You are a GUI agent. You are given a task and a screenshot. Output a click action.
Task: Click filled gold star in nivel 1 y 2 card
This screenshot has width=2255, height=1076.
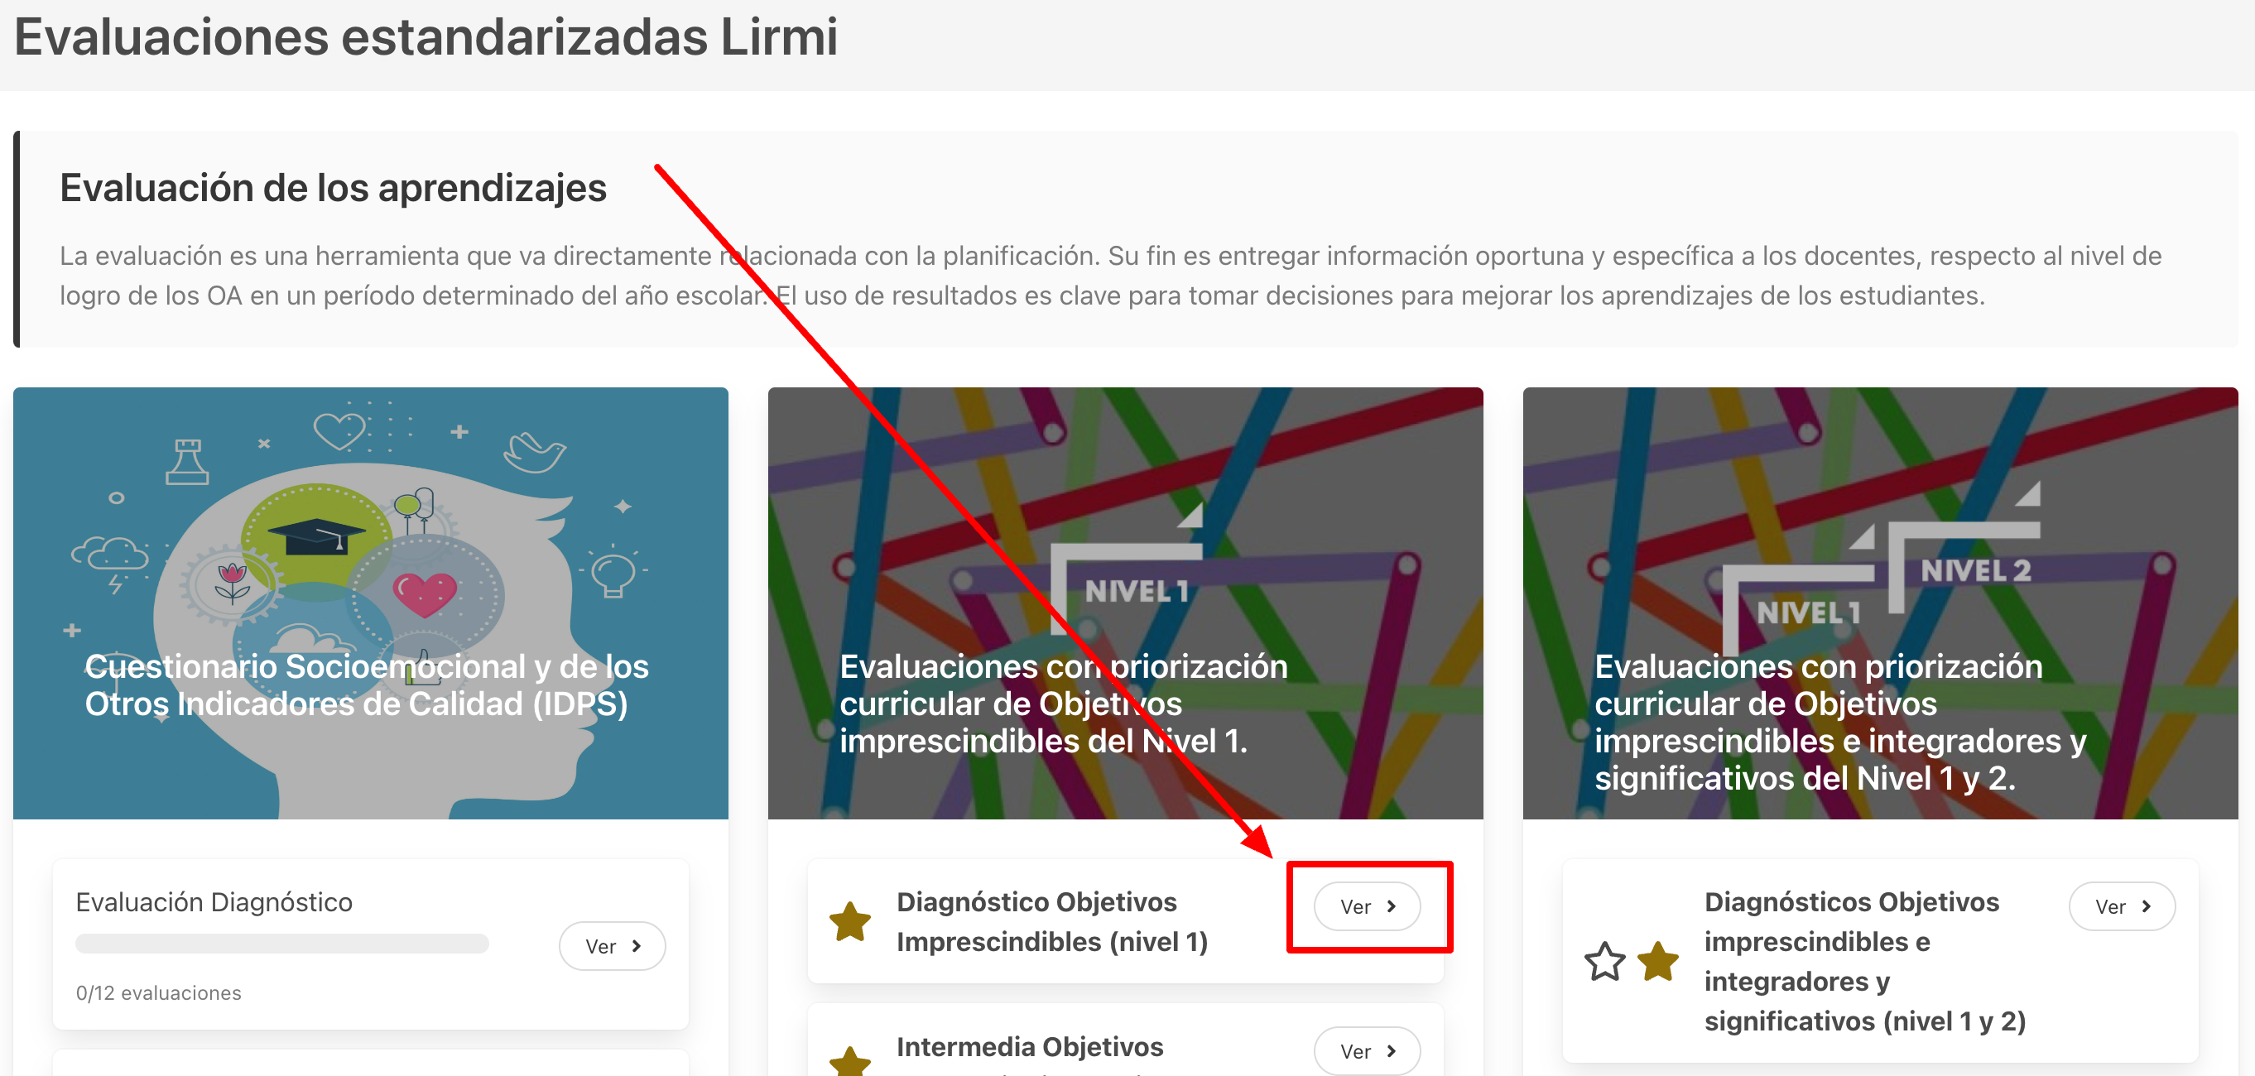point(1658,961)
